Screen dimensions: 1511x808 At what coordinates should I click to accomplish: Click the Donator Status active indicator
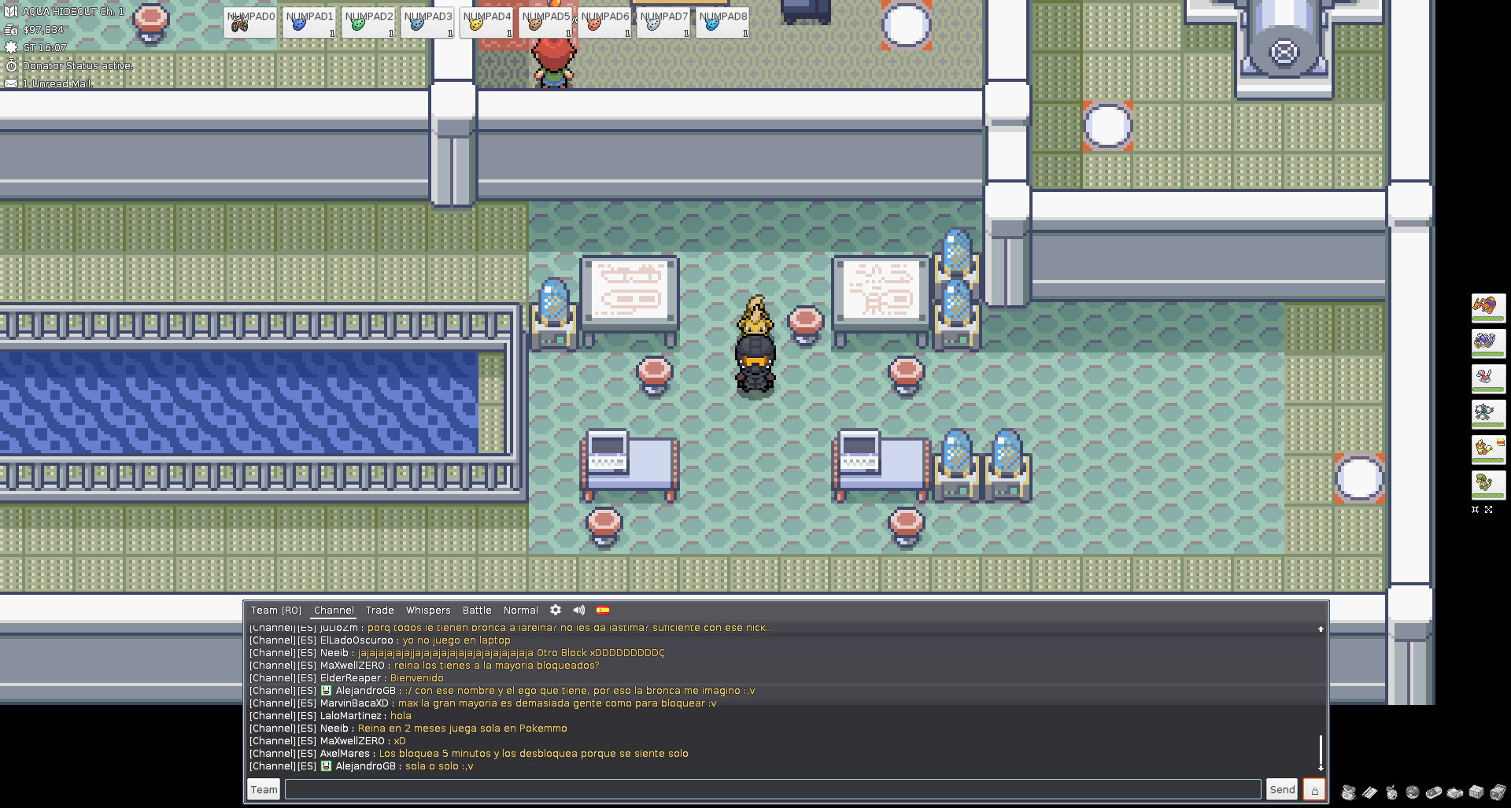(77, 65)
